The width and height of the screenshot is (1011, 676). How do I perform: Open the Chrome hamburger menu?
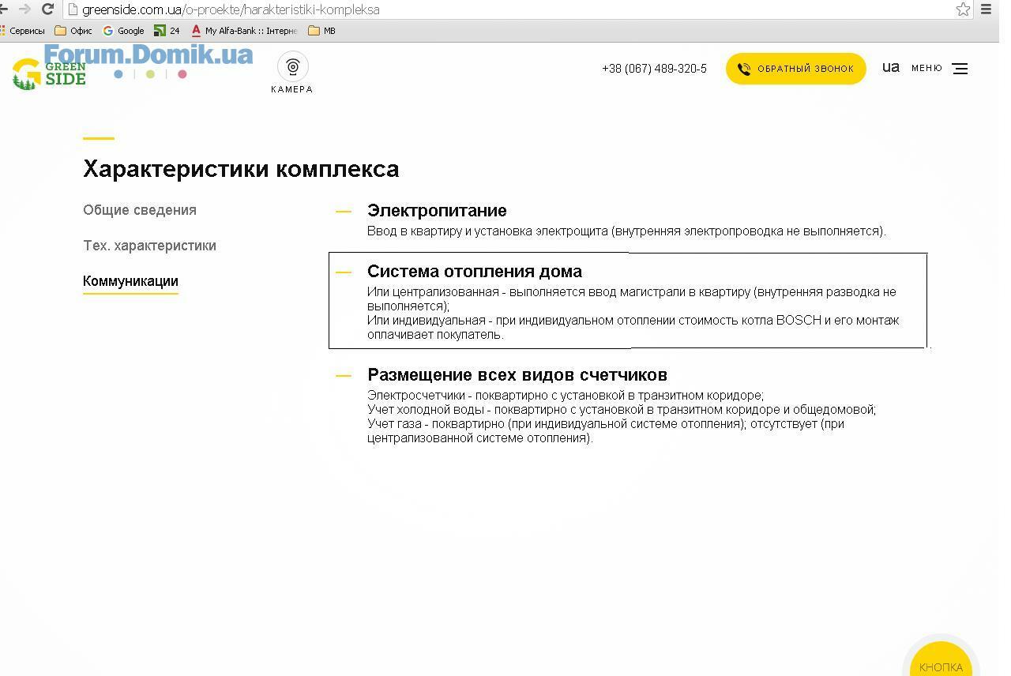click(x=986, y=9)
